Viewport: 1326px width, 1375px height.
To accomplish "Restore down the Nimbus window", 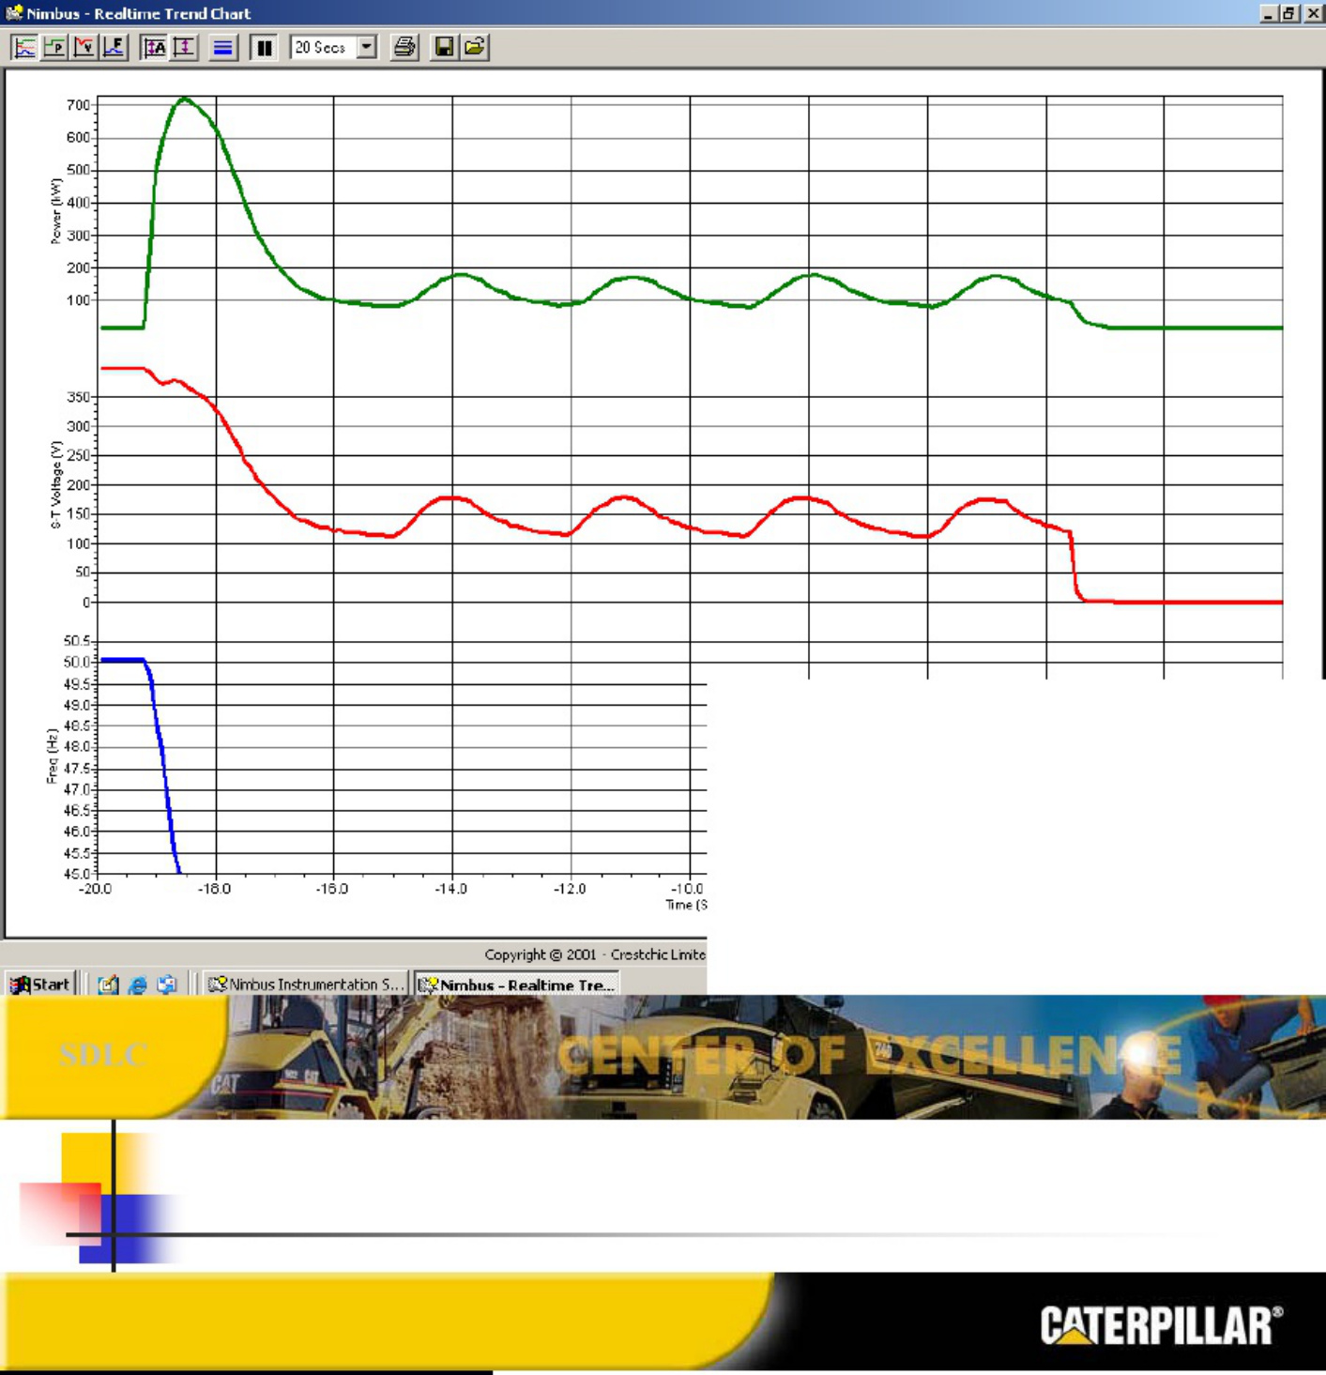I will 1290,13.
